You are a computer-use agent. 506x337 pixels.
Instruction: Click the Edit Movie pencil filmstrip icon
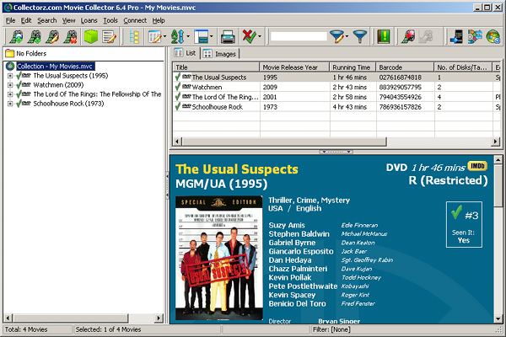(52, 37)
